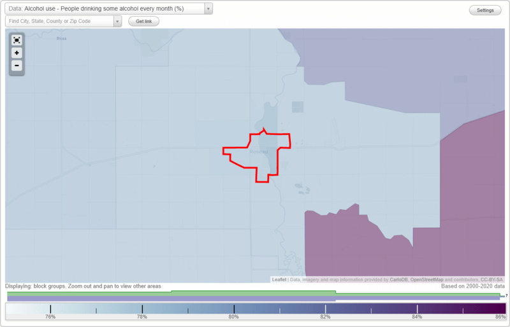Open the Data selection dropdown arrow

(x=208, y=9)
